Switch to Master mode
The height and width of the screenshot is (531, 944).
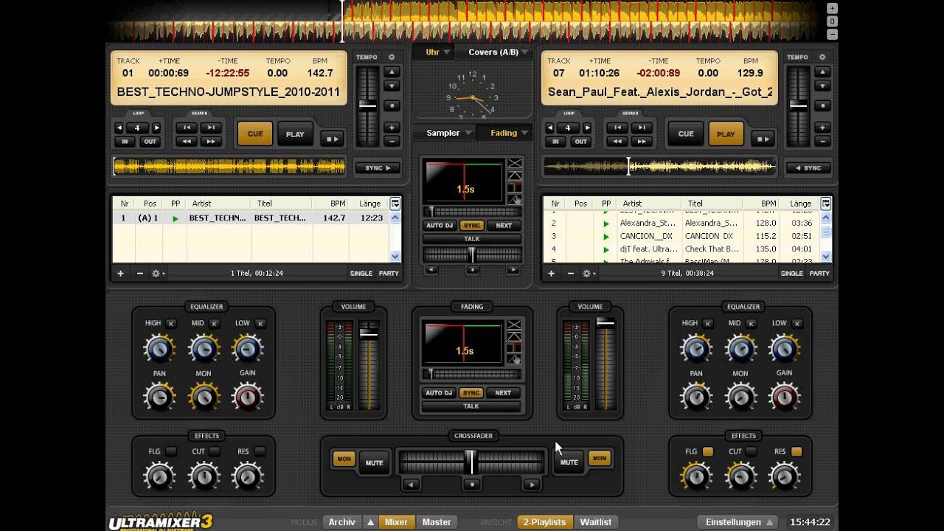437,522
